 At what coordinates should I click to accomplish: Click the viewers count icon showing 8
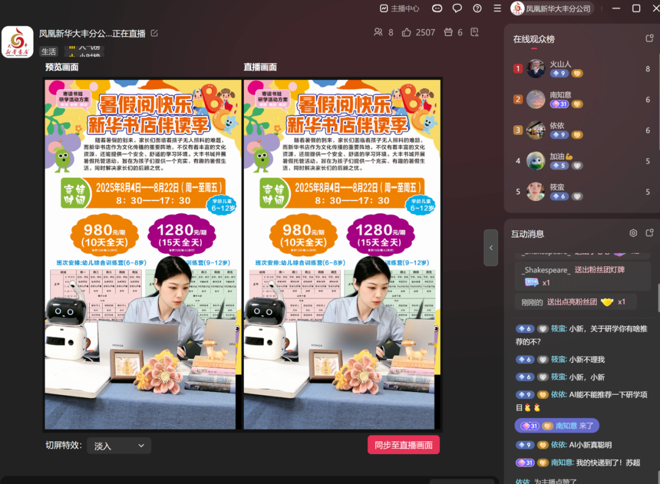coord(378,32)
